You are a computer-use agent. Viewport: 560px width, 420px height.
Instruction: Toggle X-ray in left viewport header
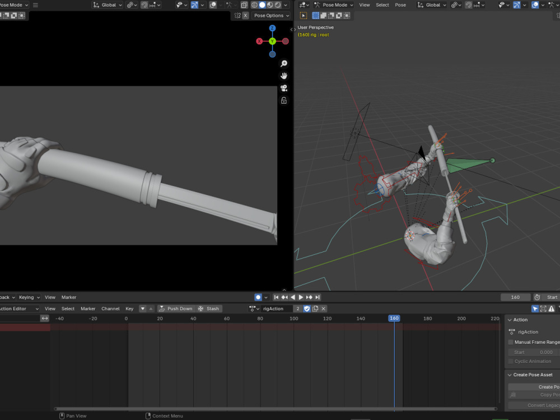pos(244,5)
